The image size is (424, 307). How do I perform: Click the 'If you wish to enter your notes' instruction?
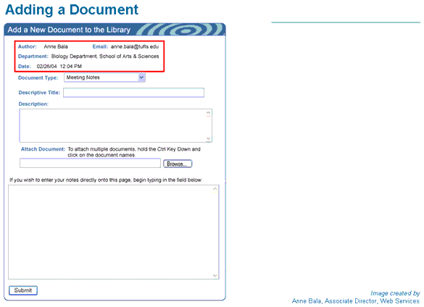coord(106,180)
